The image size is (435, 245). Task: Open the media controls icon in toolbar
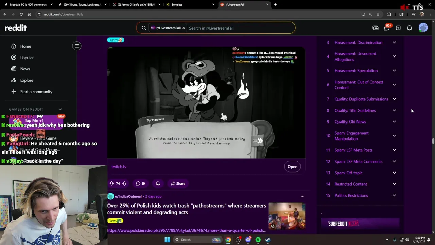414,14
